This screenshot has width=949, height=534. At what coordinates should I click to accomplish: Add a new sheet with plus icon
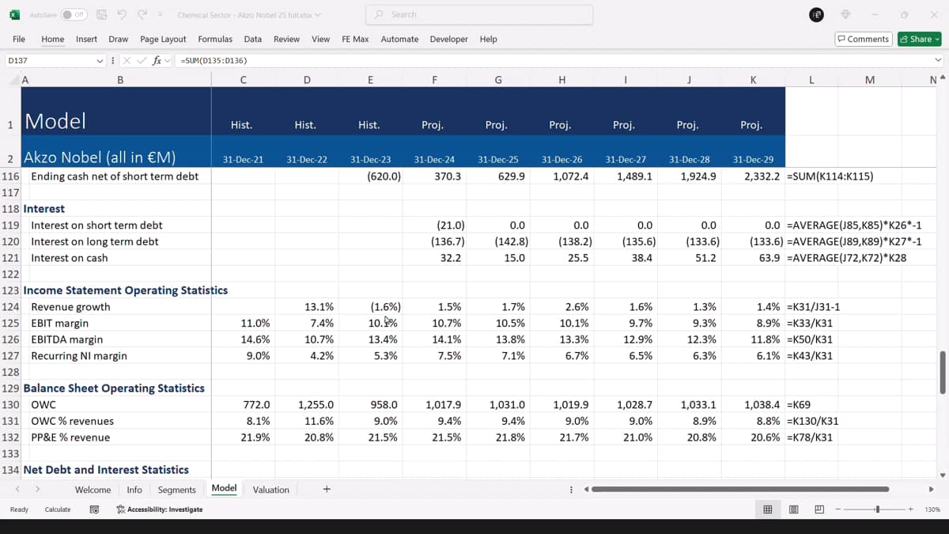coord(327,490)
